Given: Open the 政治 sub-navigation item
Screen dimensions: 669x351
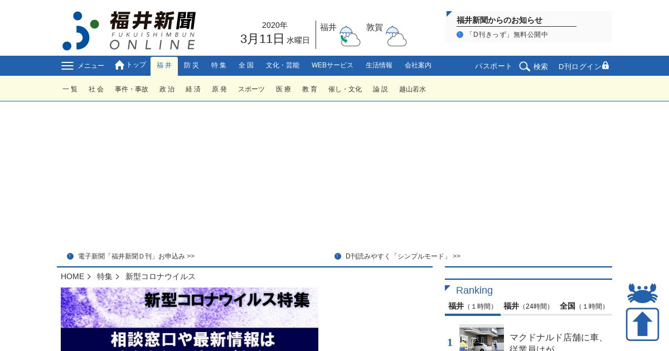Looking at the screenshot, I should 167,89.
